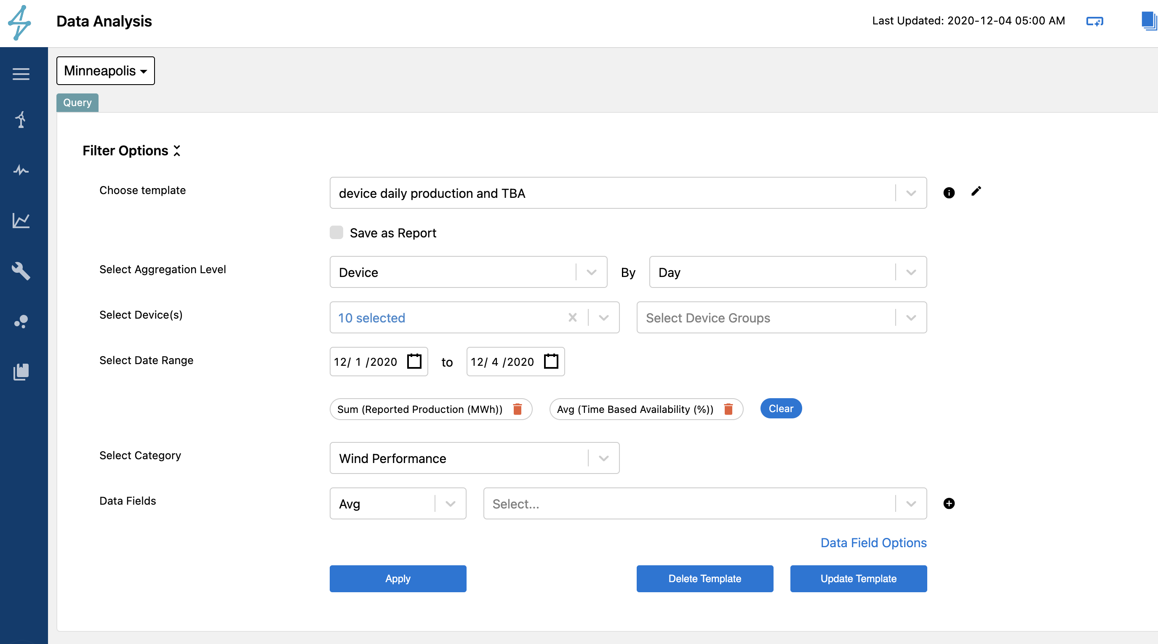Screen dimensions: 1158x644
Task: Open the Day interval dropdown
Action: coord(787,272)
